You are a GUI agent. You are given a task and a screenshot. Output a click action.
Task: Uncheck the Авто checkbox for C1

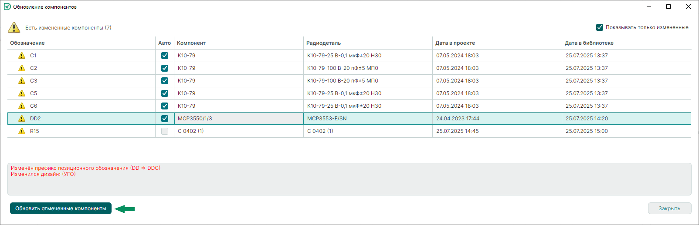tap(165, 56)
